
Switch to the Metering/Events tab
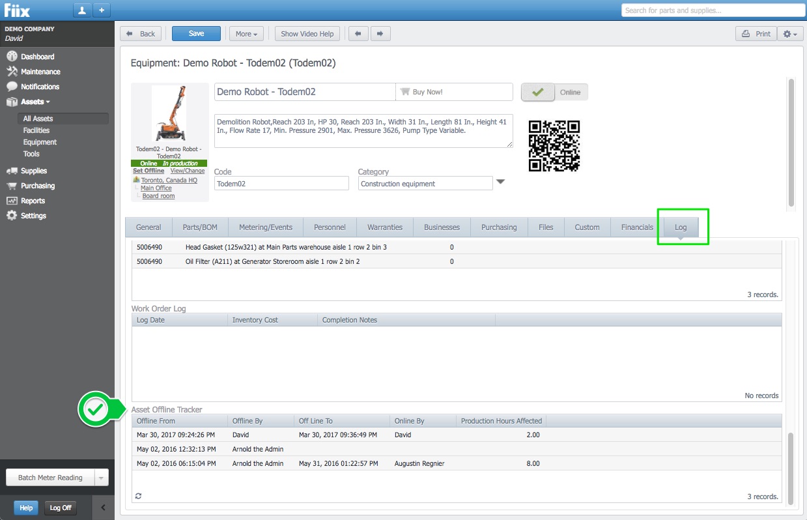(266, 227)
